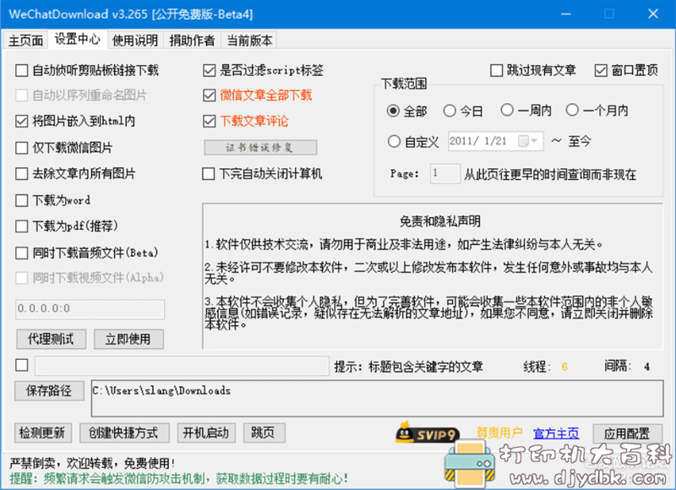
Task: Toggle 是否过滤script标签 checkbox
Action: [209, 70]
